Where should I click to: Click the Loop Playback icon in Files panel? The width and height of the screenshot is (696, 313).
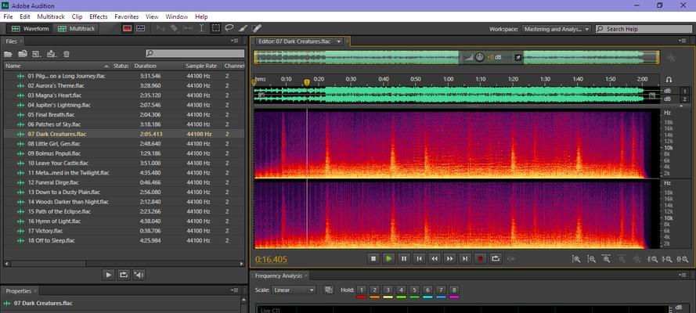coord(124,275)
